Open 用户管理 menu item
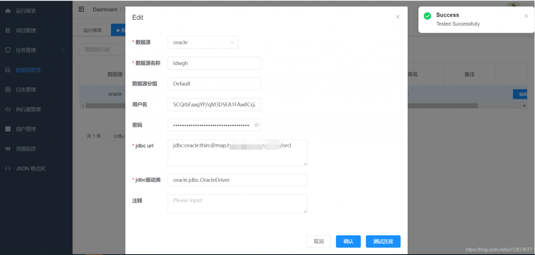 point(26,129)
